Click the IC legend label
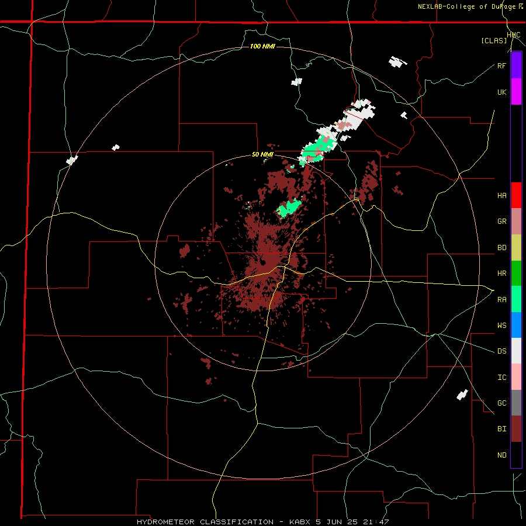The image size is (526, 526). click(x=502, y=378)
